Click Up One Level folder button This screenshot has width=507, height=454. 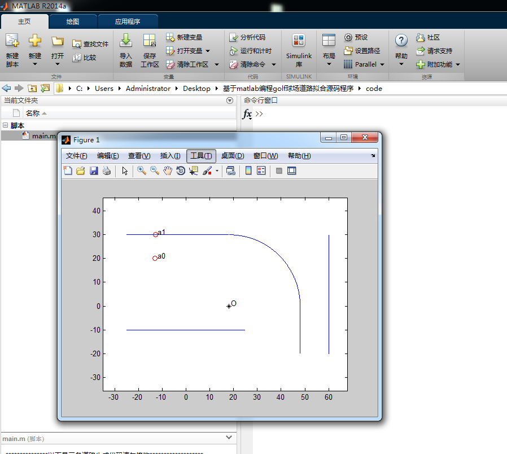[x=32, y=88]
